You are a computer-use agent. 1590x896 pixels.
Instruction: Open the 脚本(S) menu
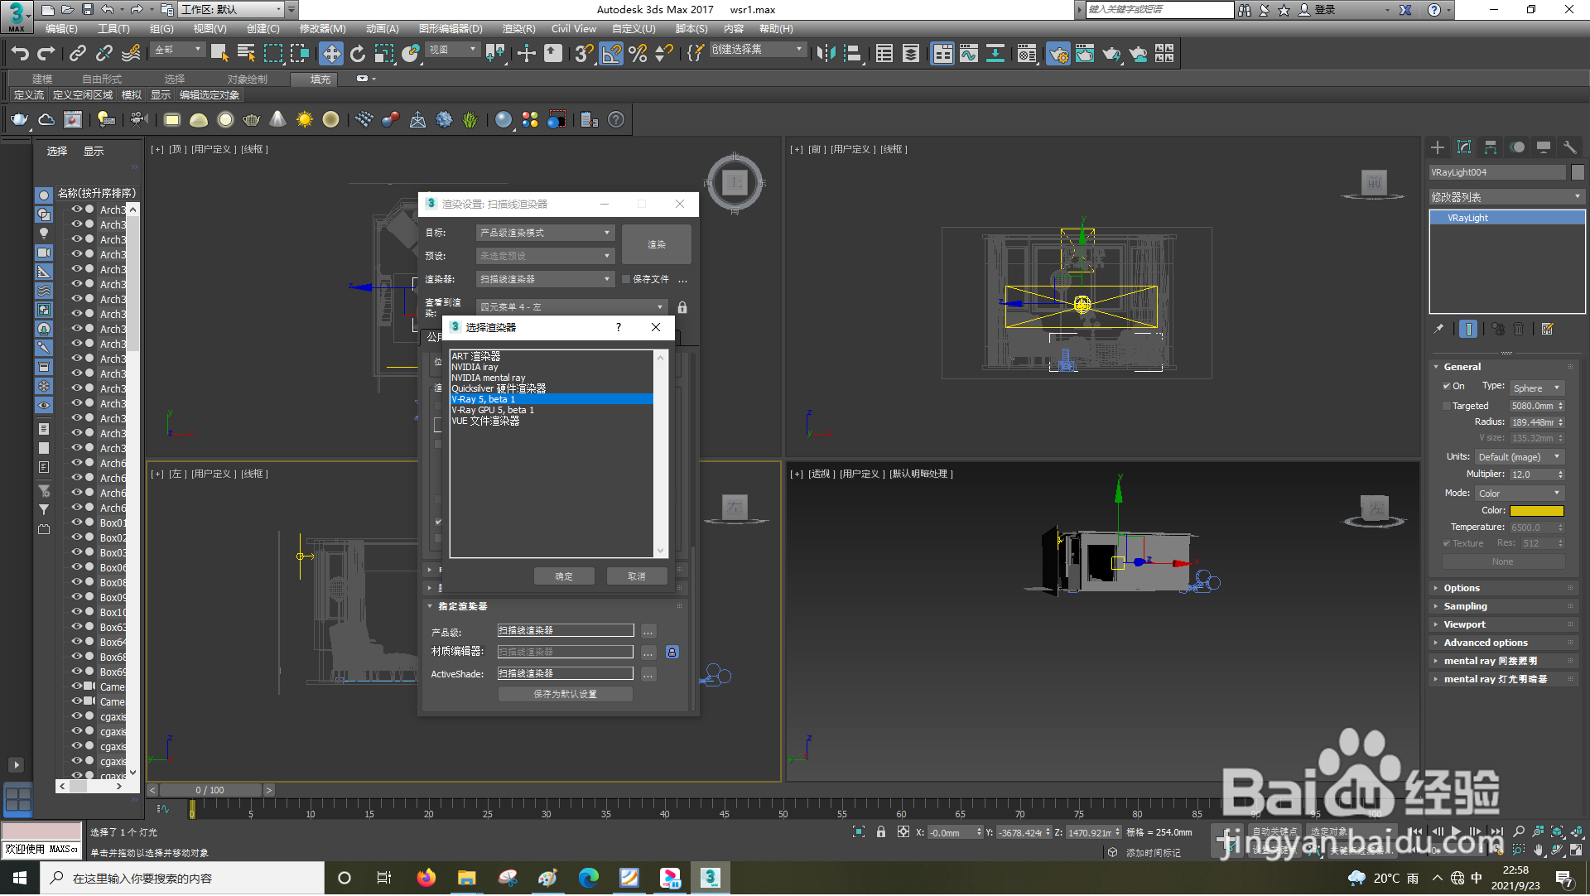point(691,29)
